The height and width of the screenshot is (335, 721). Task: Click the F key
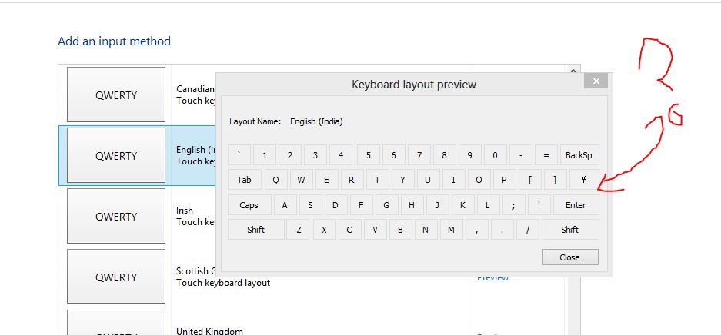(x=362, y=205)
